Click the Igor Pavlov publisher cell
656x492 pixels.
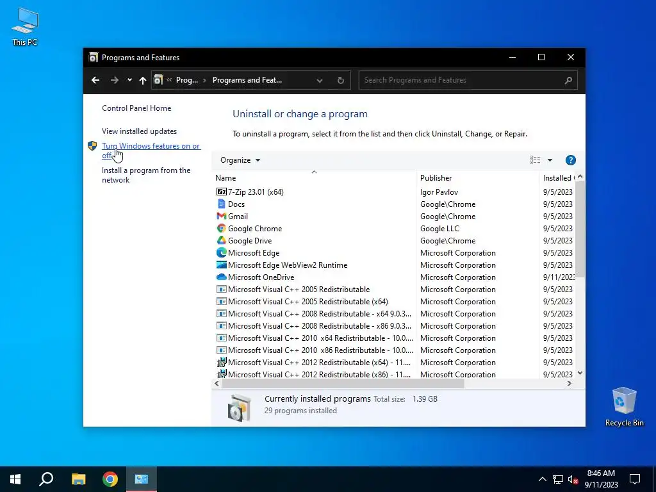click(x=439, y=192)
